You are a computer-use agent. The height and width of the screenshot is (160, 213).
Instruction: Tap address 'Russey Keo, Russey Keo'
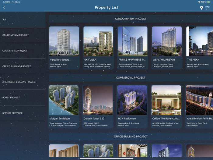198,66
